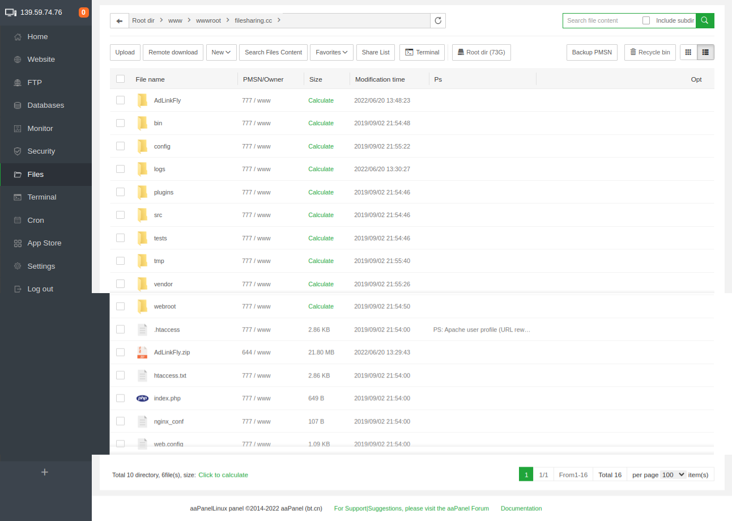Open the AdLinkFly.zip archive file

coord(172,353)
